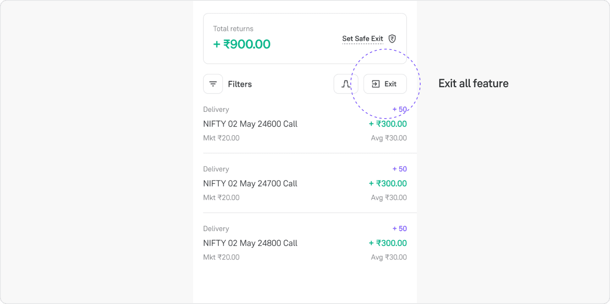Open the NIFTY 02 May 24600 Call position
The image size is (610, 304).
[305, 124]
